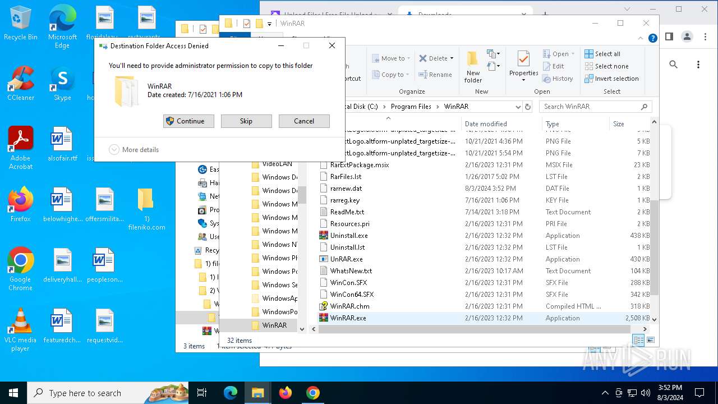The height and width of the screenshot is (404, 718).
Task: Switch to File Explorer on the taskbar
Action: click(258, 393)
